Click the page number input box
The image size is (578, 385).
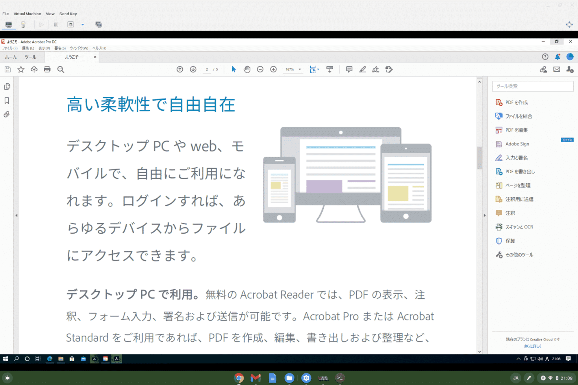207,69
